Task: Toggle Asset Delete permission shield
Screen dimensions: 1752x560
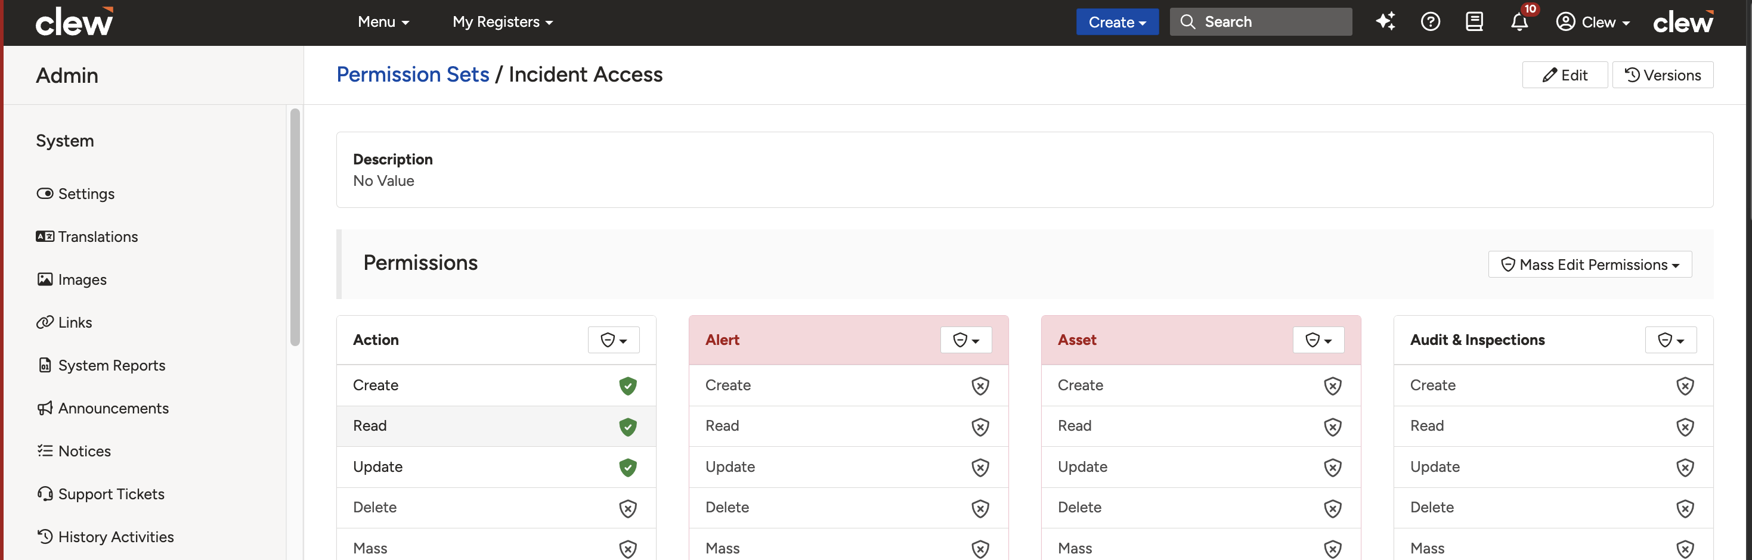Action: click(x=1332, y=508)
